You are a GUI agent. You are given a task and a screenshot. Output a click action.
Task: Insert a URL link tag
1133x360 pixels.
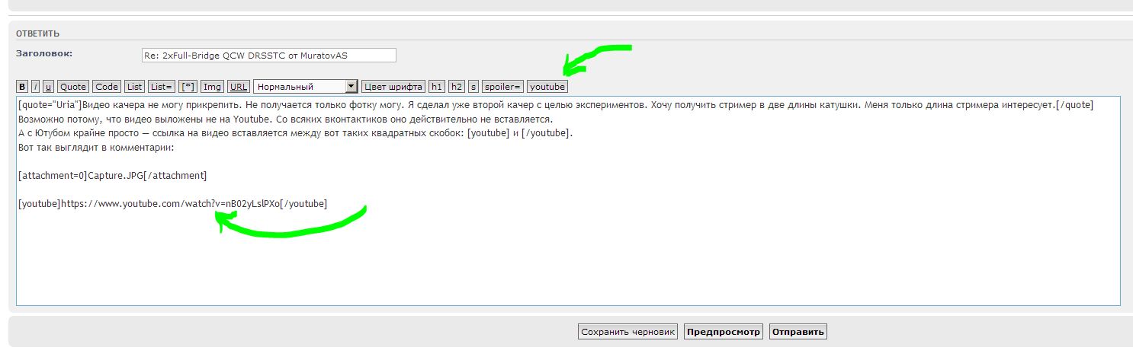coord(239,87)
